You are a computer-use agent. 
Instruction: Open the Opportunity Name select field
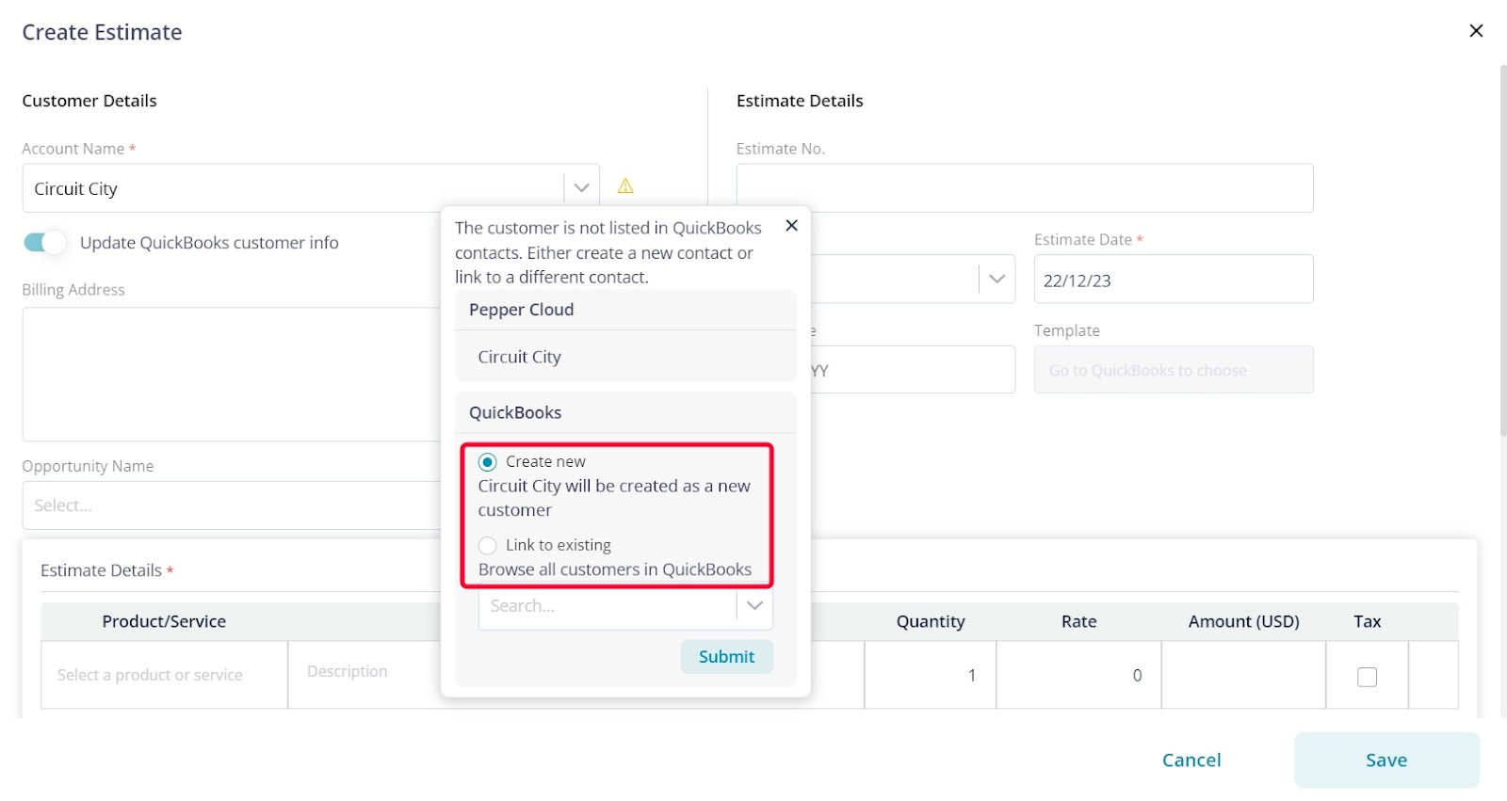point(231,505)
